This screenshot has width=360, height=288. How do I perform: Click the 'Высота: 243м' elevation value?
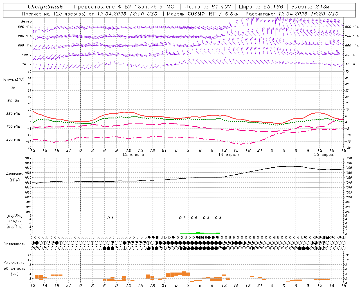310,7
